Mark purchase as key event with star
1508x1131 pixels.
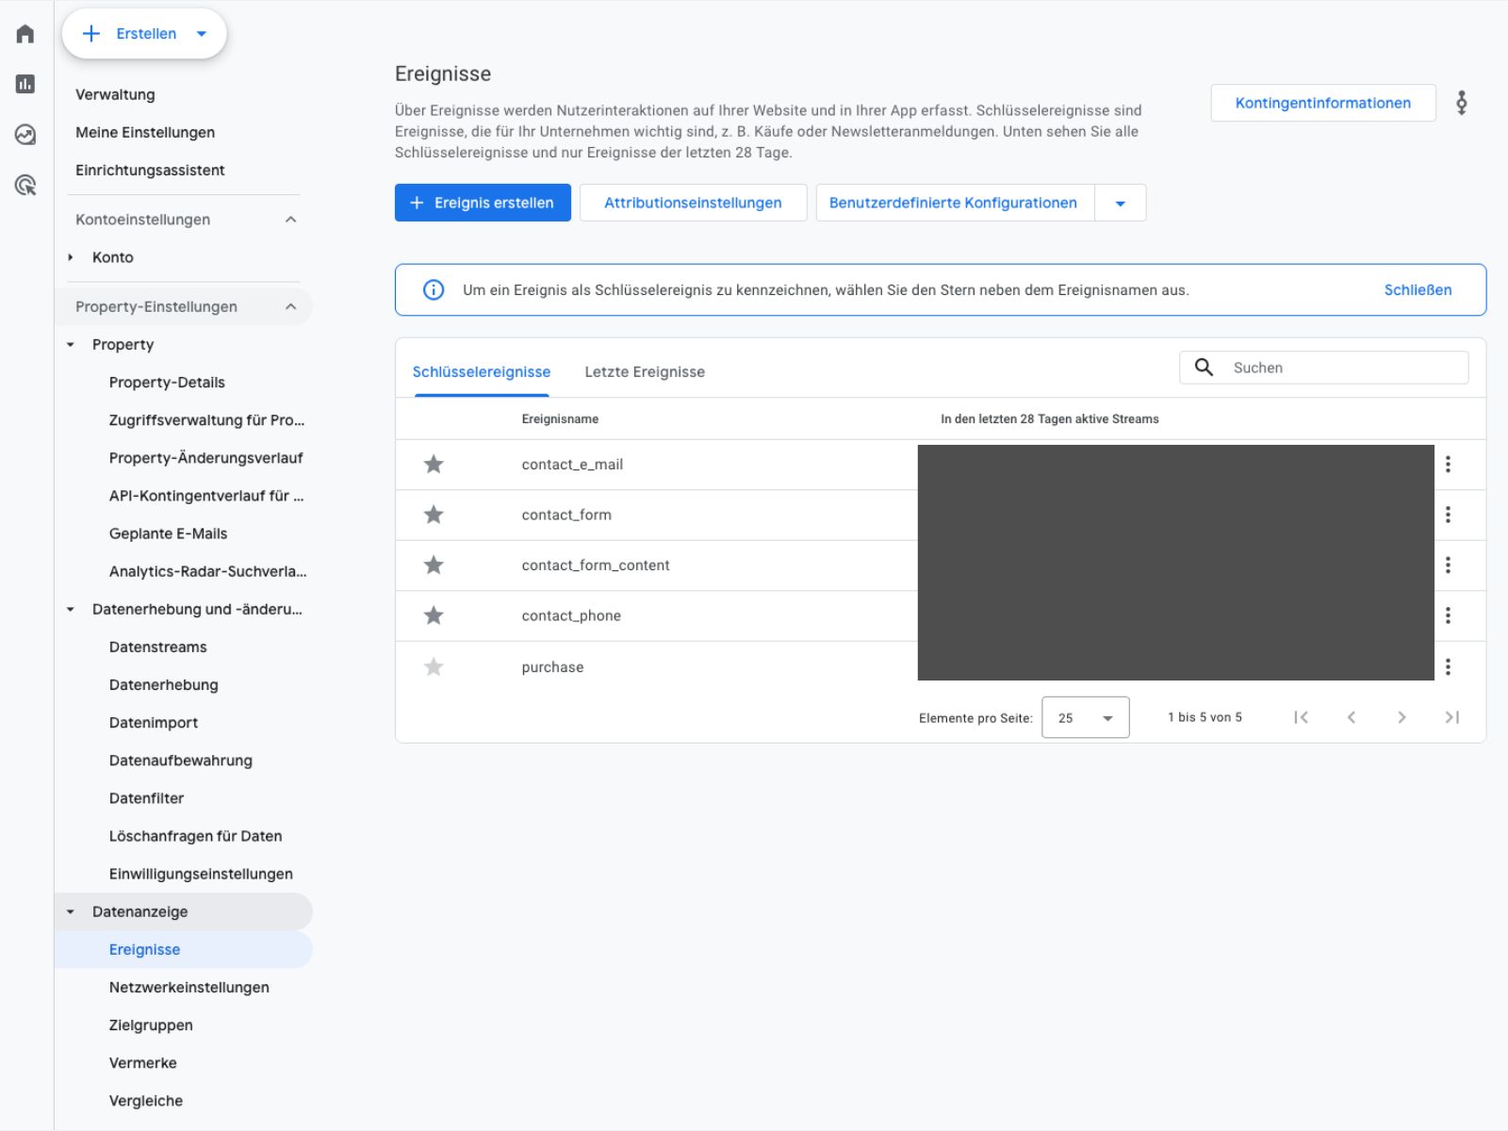click(x=434, y=666)
